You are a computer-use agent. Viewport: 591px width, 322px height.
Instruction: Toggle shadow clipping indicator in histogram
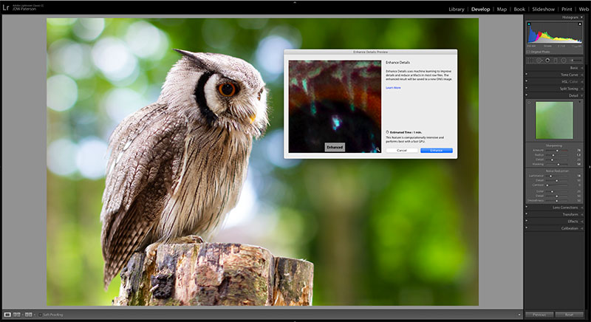pos(529,24)
